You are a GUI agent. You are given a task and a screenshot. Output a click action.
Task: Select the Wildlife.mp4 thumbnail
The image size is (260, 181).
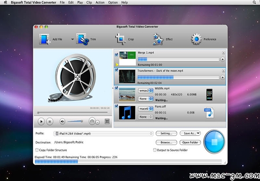click(127, 95)
